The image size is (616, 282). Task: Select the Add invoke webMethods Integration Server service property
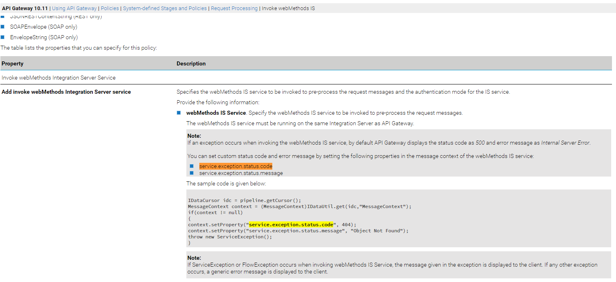point(66,92)
